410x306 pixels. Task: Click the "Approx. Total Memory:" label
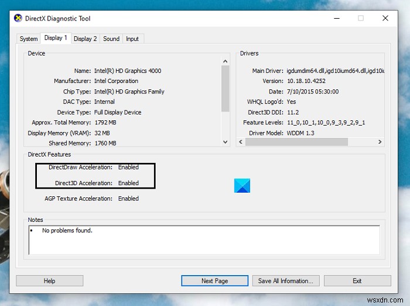click(x=61, y=123)
